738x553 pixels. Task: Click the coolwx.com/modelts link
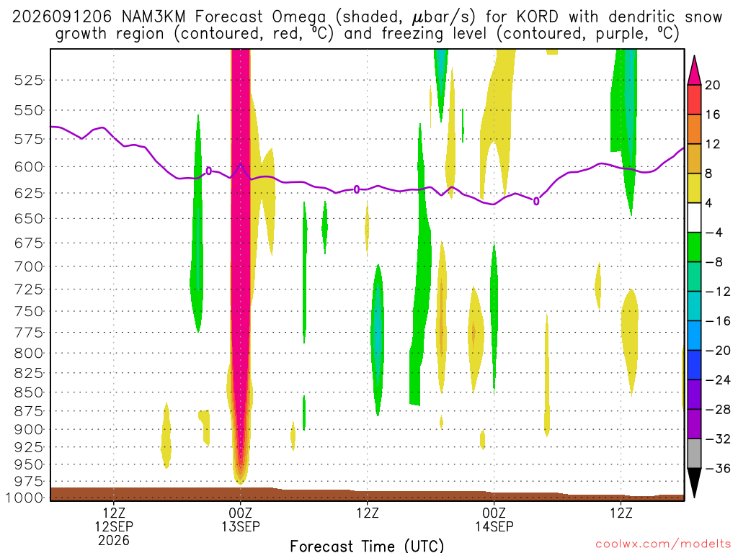tap(663, 544)
